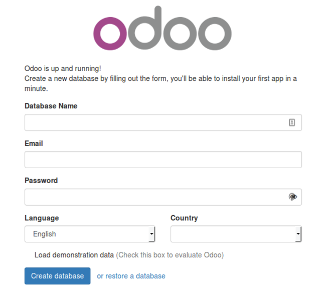This screenshot has width=326, height=296.
Task: Follow the 'or restore a database' link
Action: 131,276
